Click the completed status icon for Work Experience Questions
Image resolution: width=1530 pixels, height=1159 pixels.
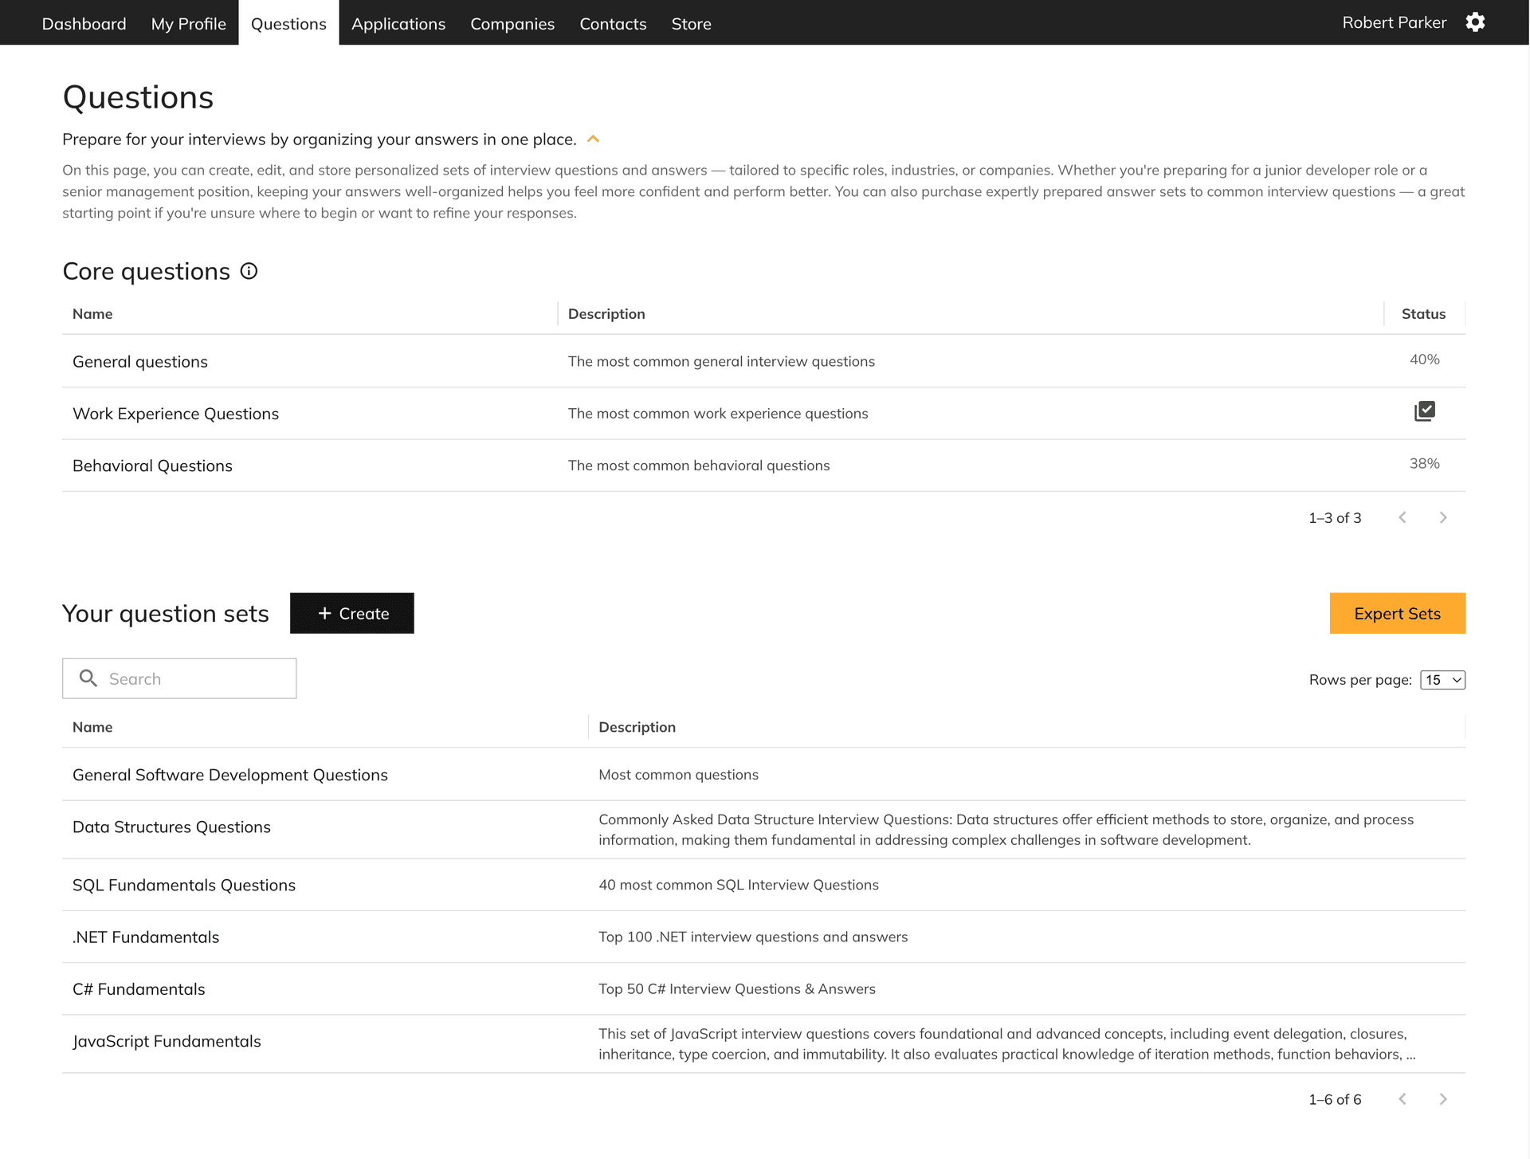[1423, 411]
